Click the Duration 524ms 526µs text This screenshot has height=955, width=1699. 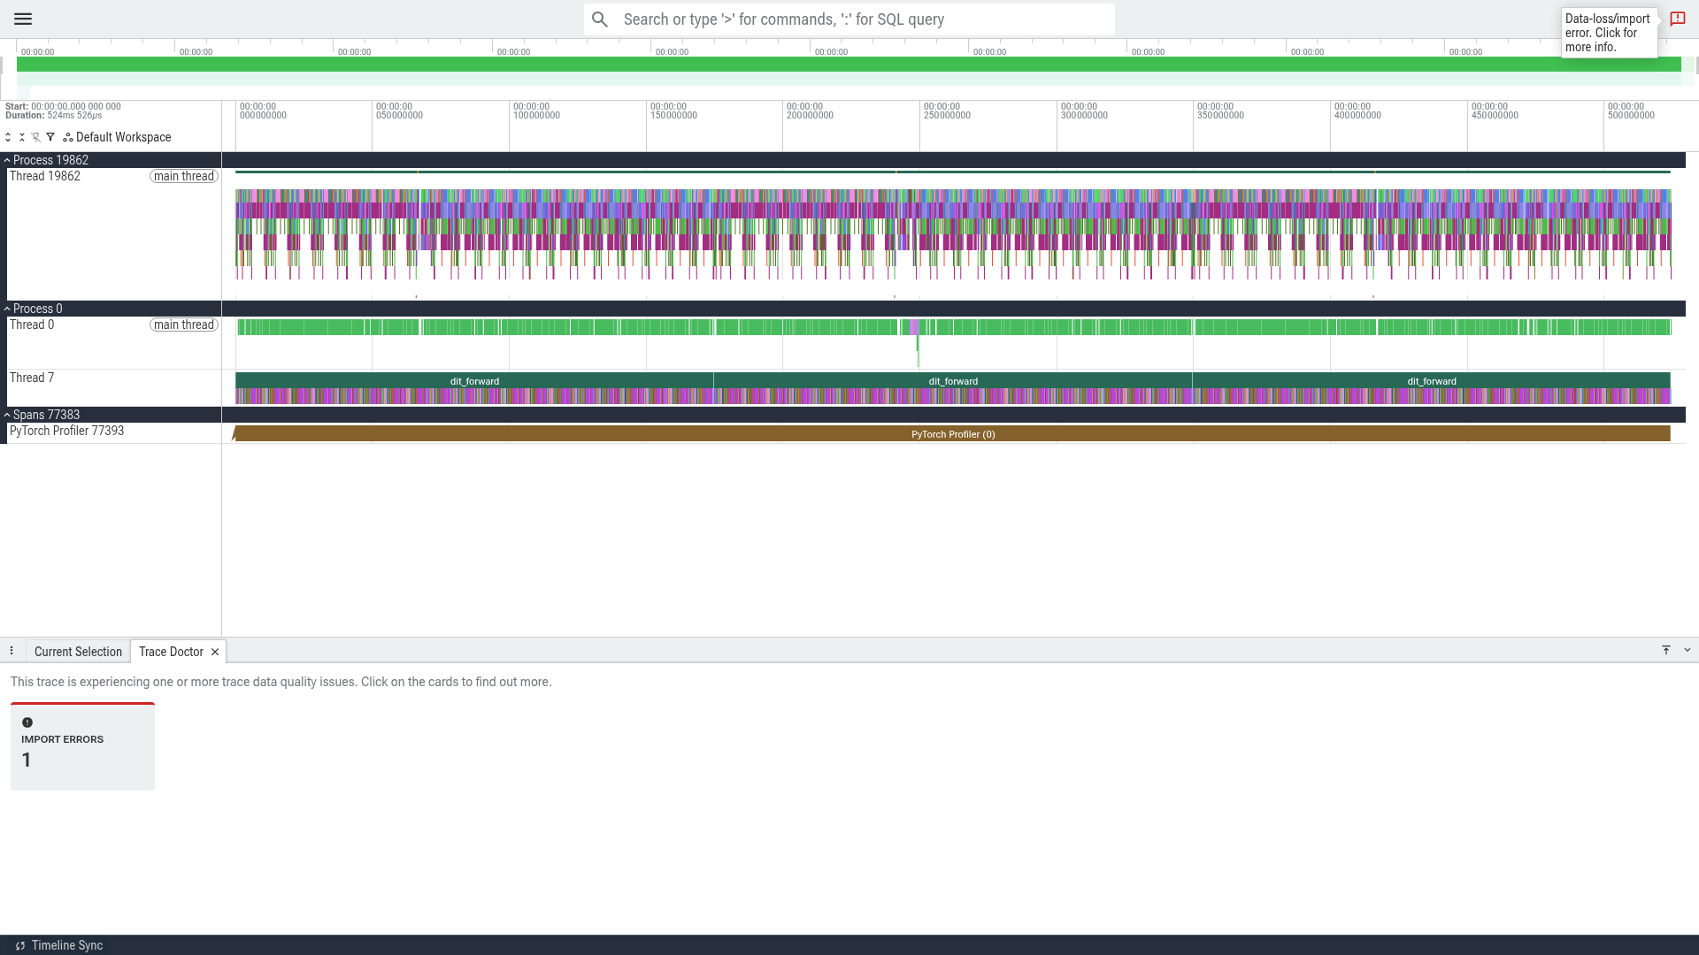pyautogui.click(x=53, y=116)
